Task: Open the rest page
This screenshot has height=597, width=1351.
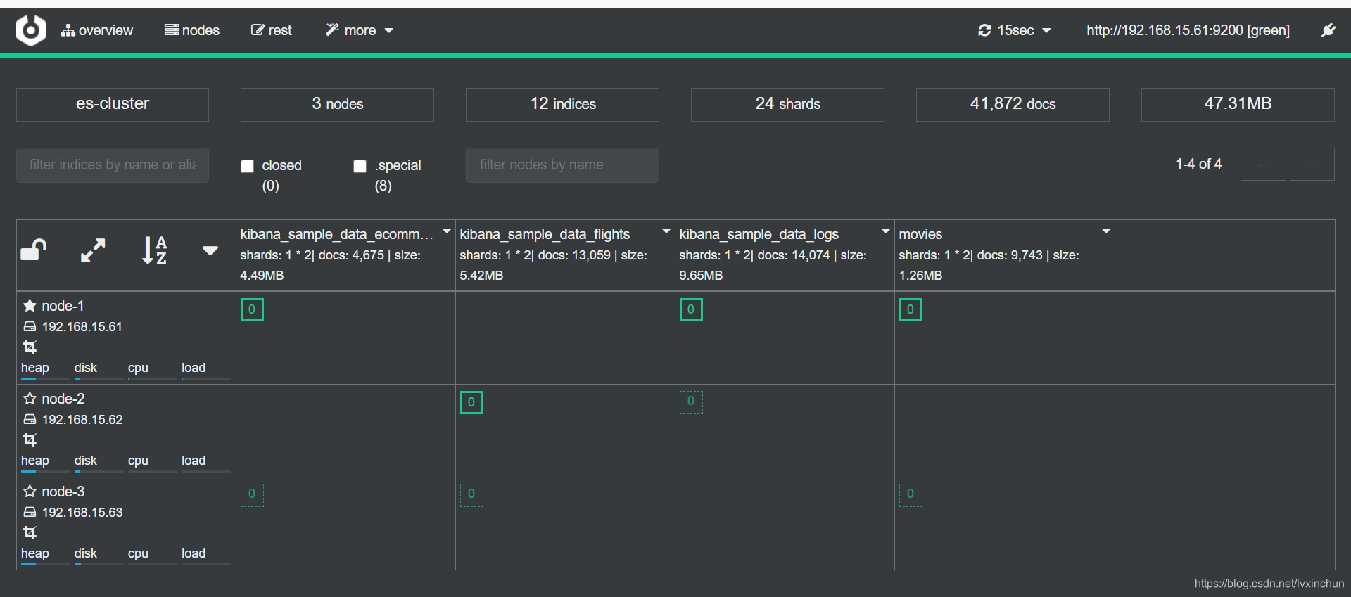Action: (x=272, y=30)
